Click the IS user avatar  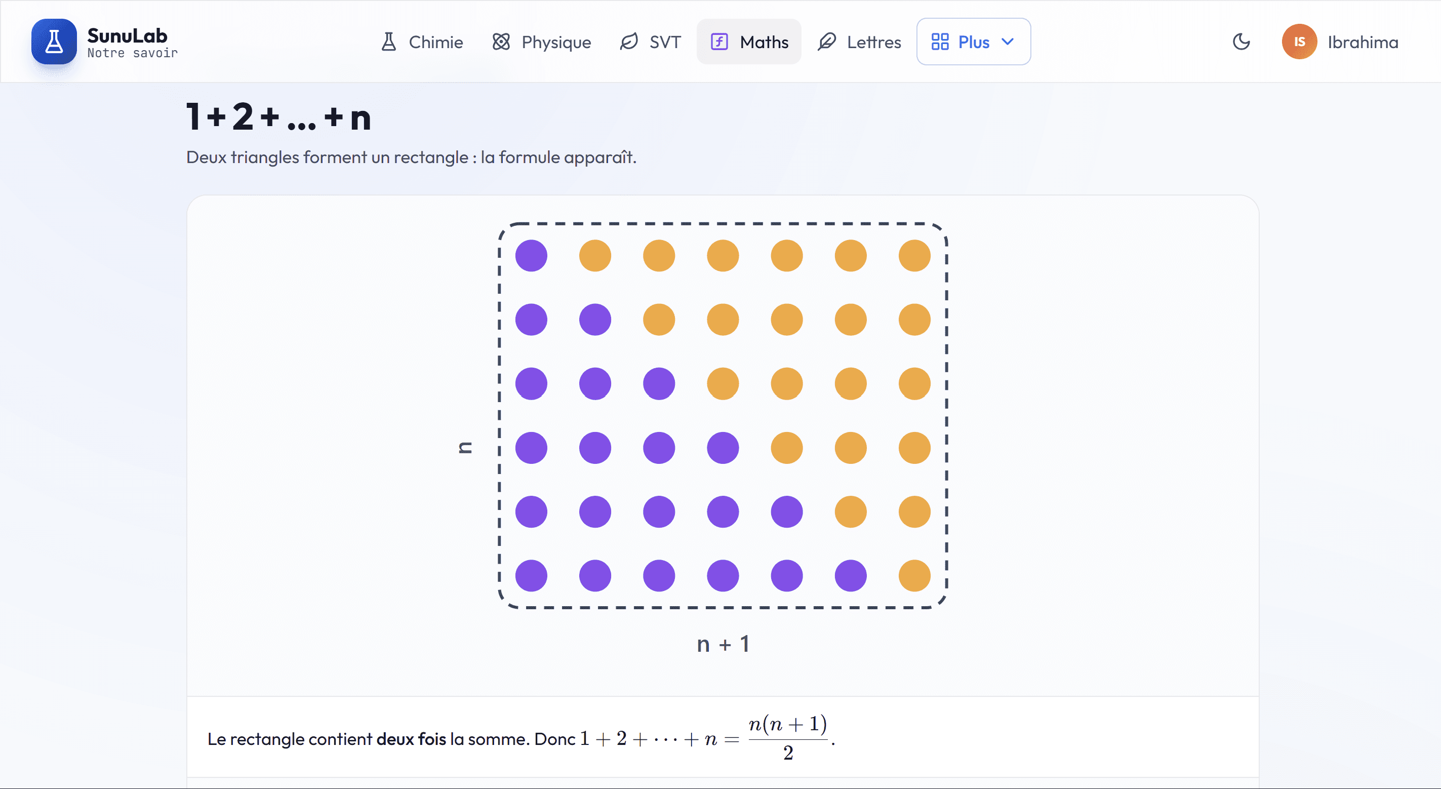click(x=1299, y=42)
